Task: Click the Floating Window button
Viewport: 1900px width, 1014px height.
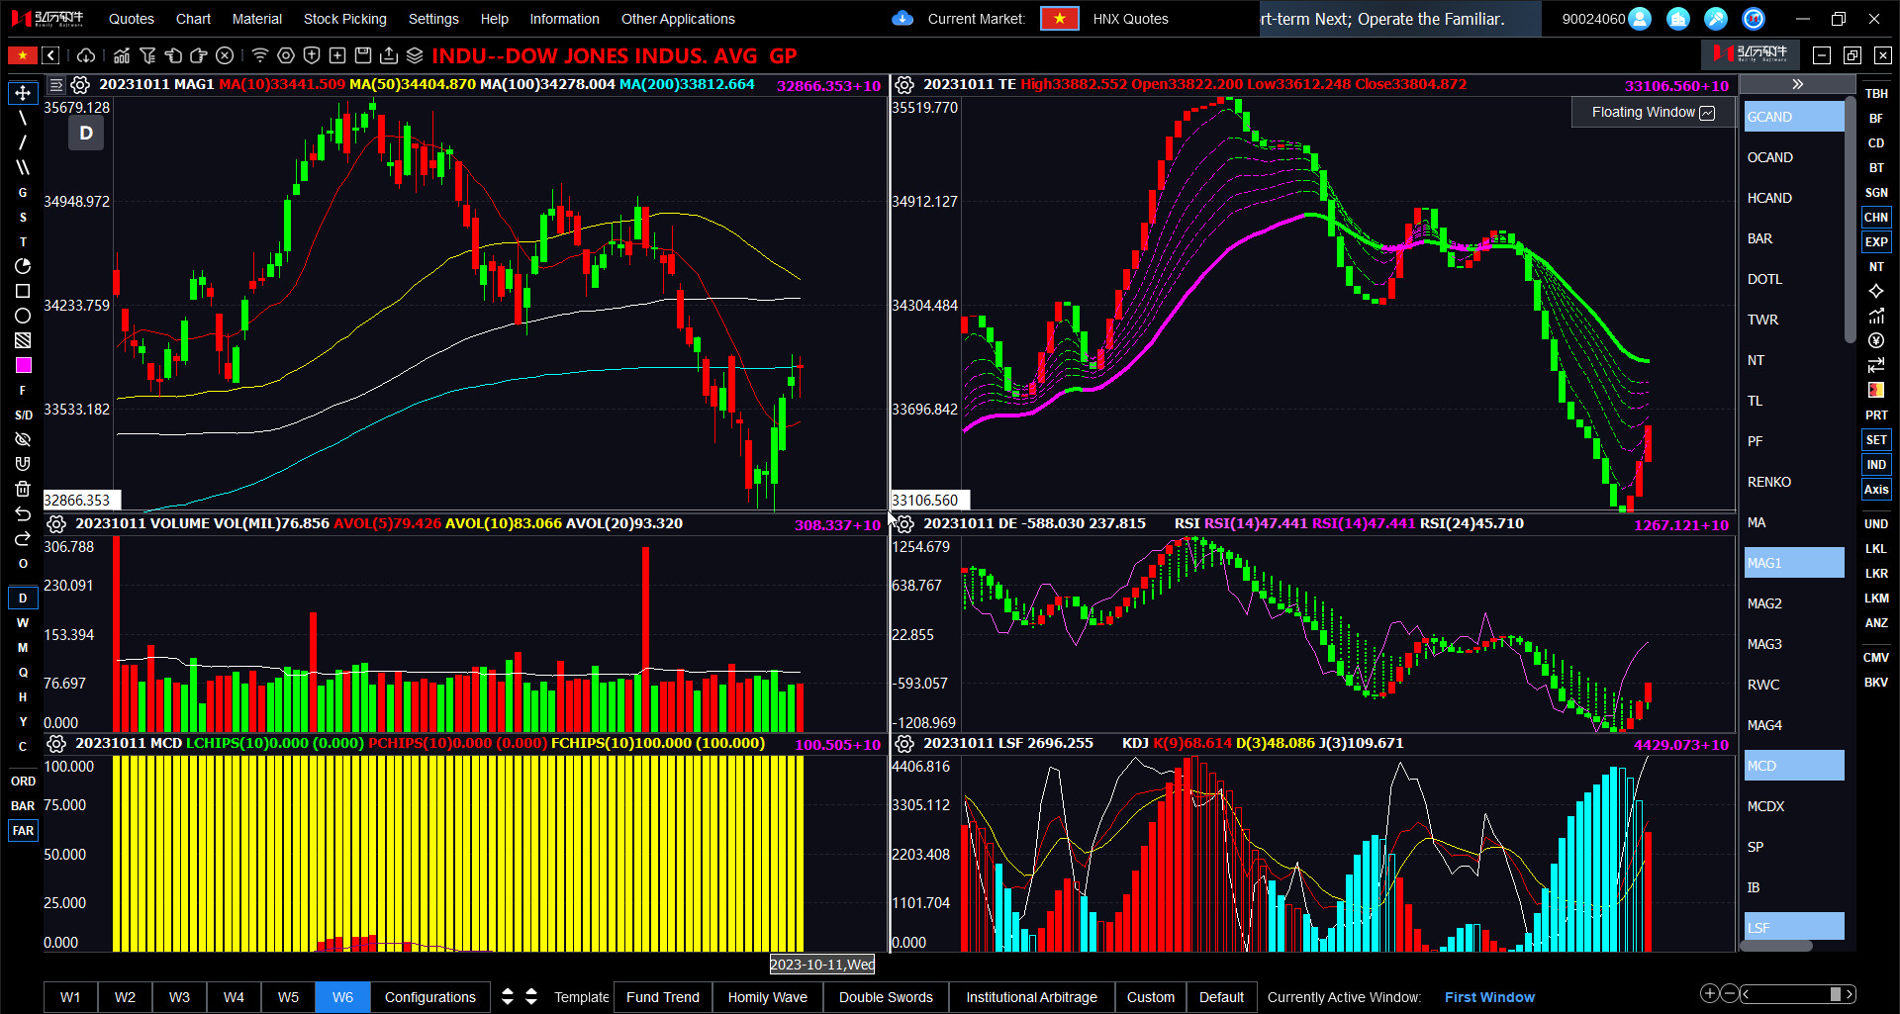Action: (1652, 113)
